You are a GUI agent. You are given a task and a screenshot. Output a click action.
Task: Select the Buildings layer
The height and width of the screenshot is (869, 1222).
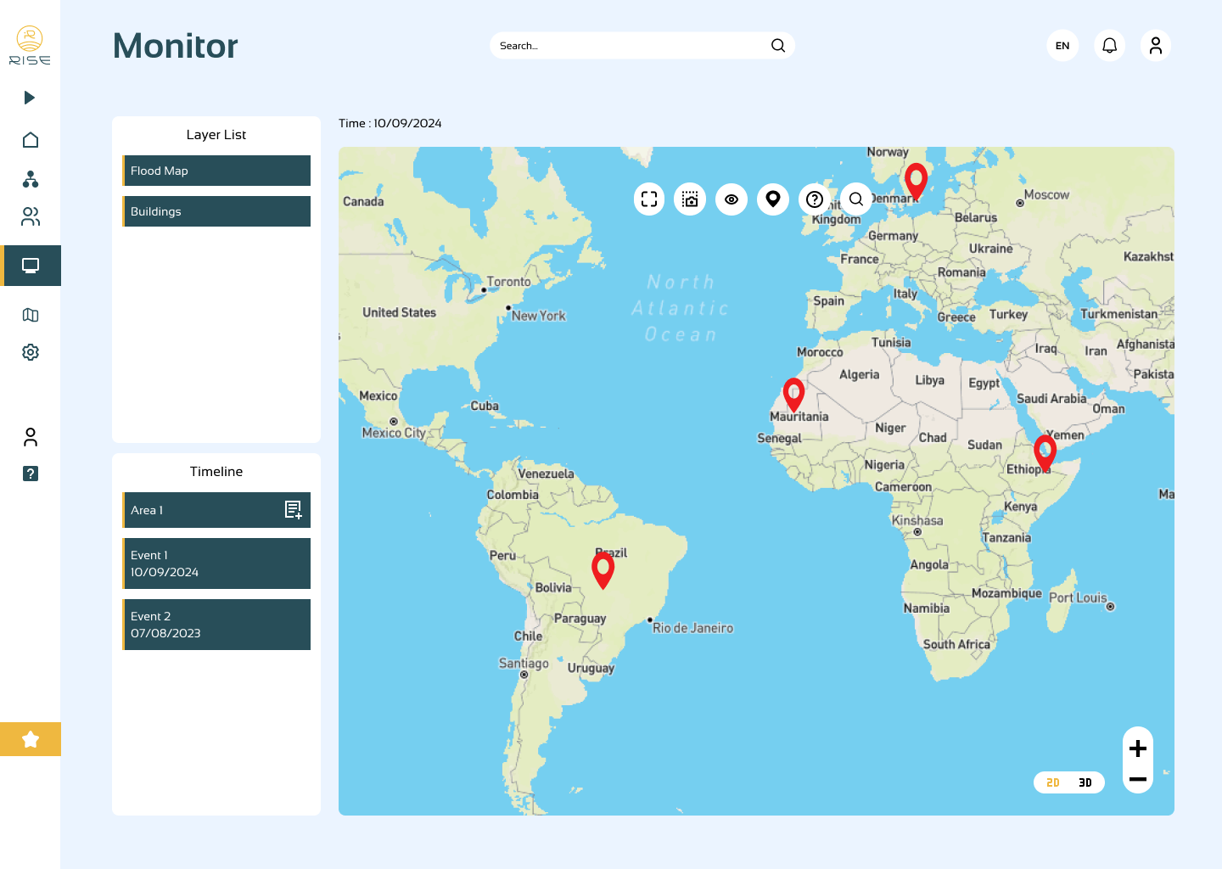[x=216, y=211]
